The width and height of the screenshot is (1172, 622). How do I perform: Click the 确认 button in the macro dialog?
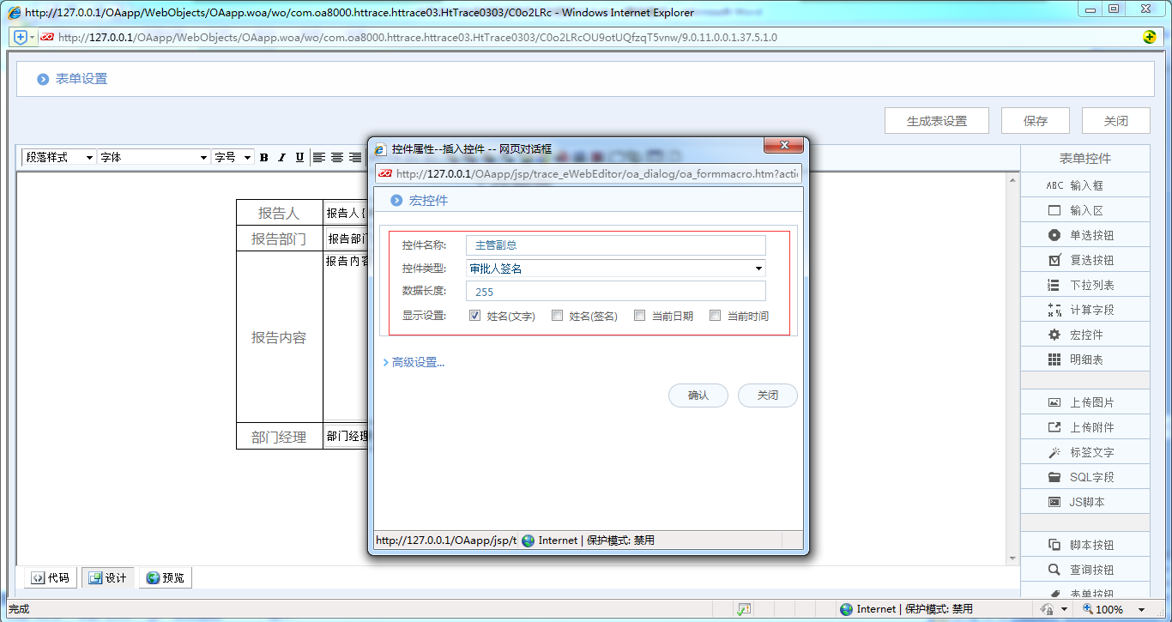(x=698, y=396)
